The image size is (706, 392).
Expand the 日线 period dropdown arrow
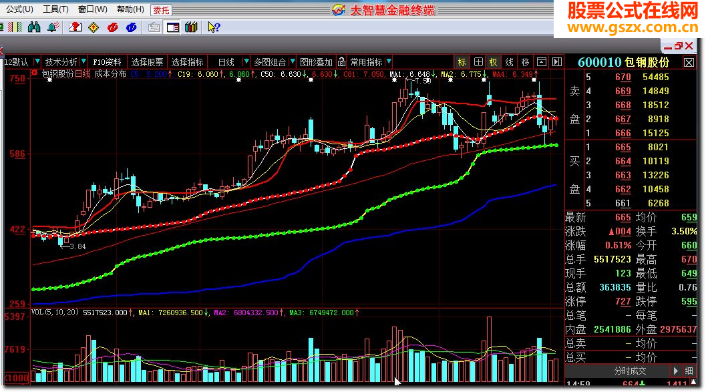click(x=246, y=61)
